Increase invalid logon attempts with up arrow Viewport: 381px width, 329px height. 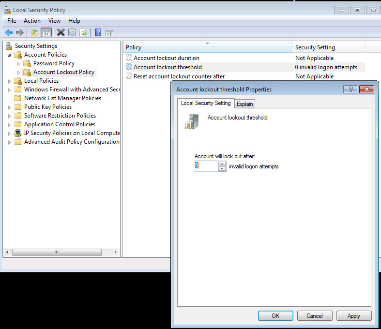click(x=222, y=164)
